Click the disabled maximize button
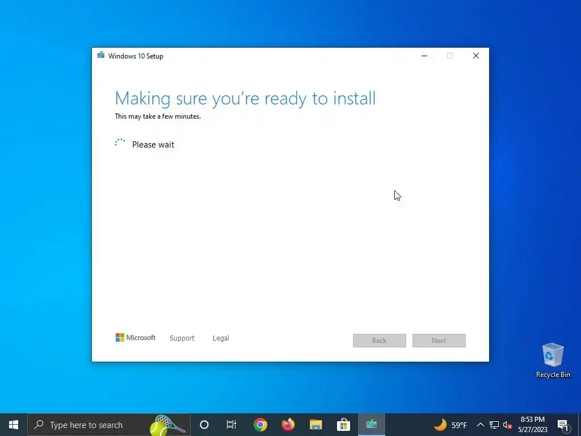 pos(450,56)
